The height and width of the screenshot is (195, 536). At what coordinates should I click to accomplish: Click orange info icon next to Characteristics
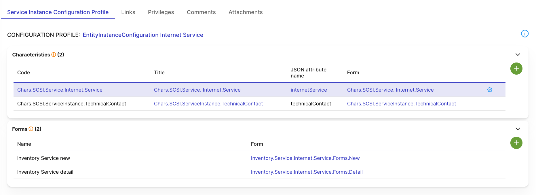pos(54,55)
